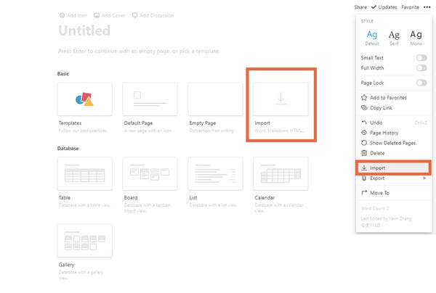Select the Mono font style
The height and width of the screenshot is (293, 436).
(416, 38)
